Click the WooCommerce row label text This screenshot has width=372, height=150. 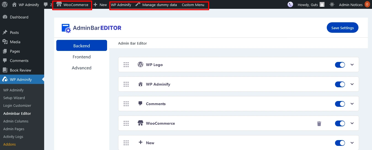point(160,123)
